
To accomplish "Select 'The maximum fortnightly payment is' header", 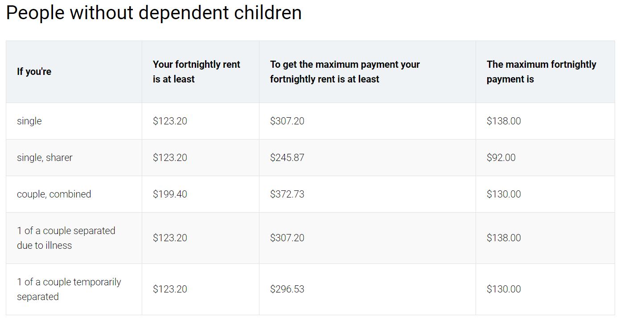I will (541, 71).
